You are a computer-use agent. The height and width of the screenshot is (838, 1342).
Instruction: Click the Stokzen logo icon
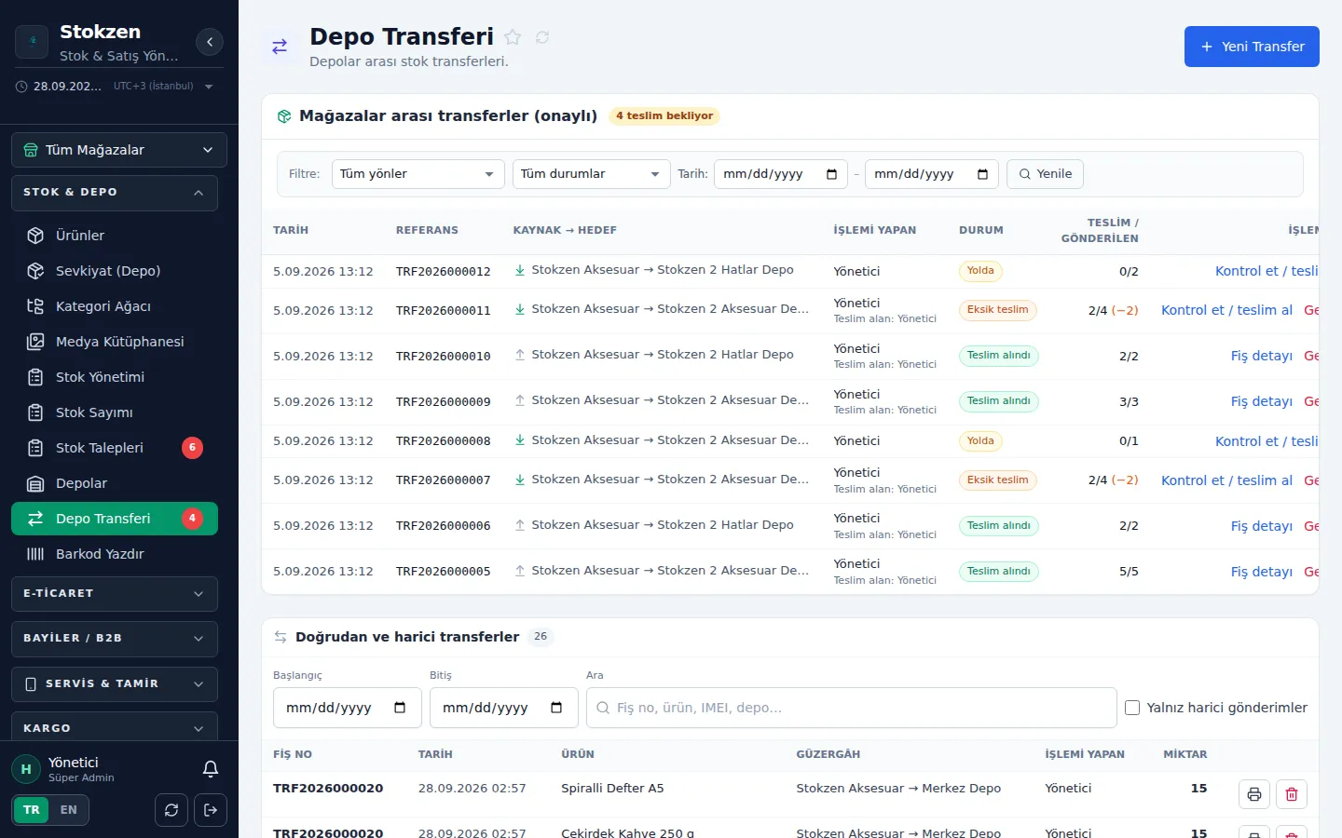[x=33, y=42]
